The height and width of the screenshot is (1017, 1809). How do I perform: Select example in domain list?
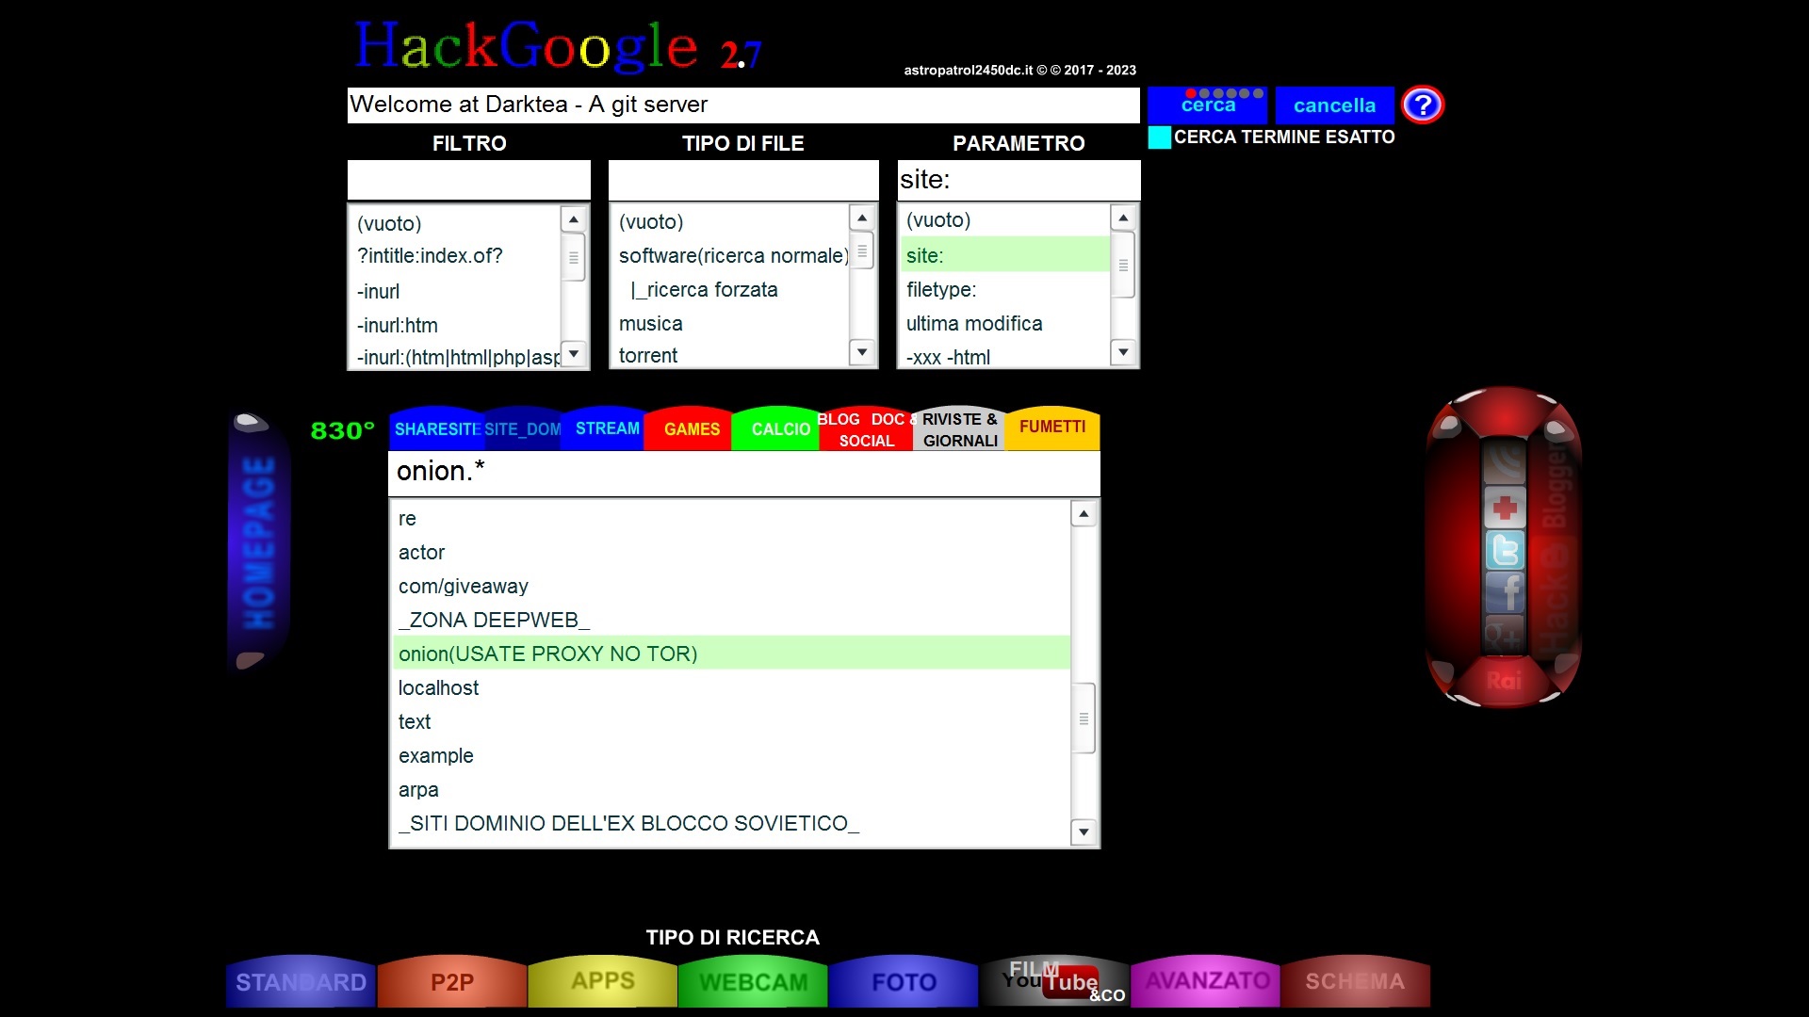point(731,755)
